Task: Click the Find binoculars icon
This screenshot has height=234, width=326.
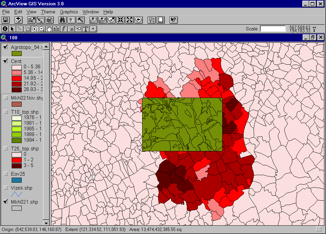Action: 63,20
